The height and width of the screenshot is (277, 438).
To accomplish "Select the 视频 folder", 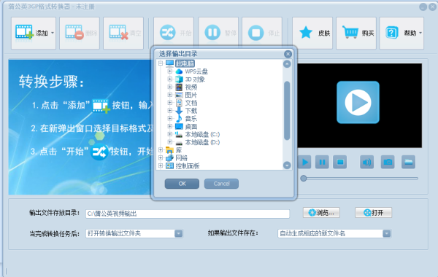I will tap(191, 87).
